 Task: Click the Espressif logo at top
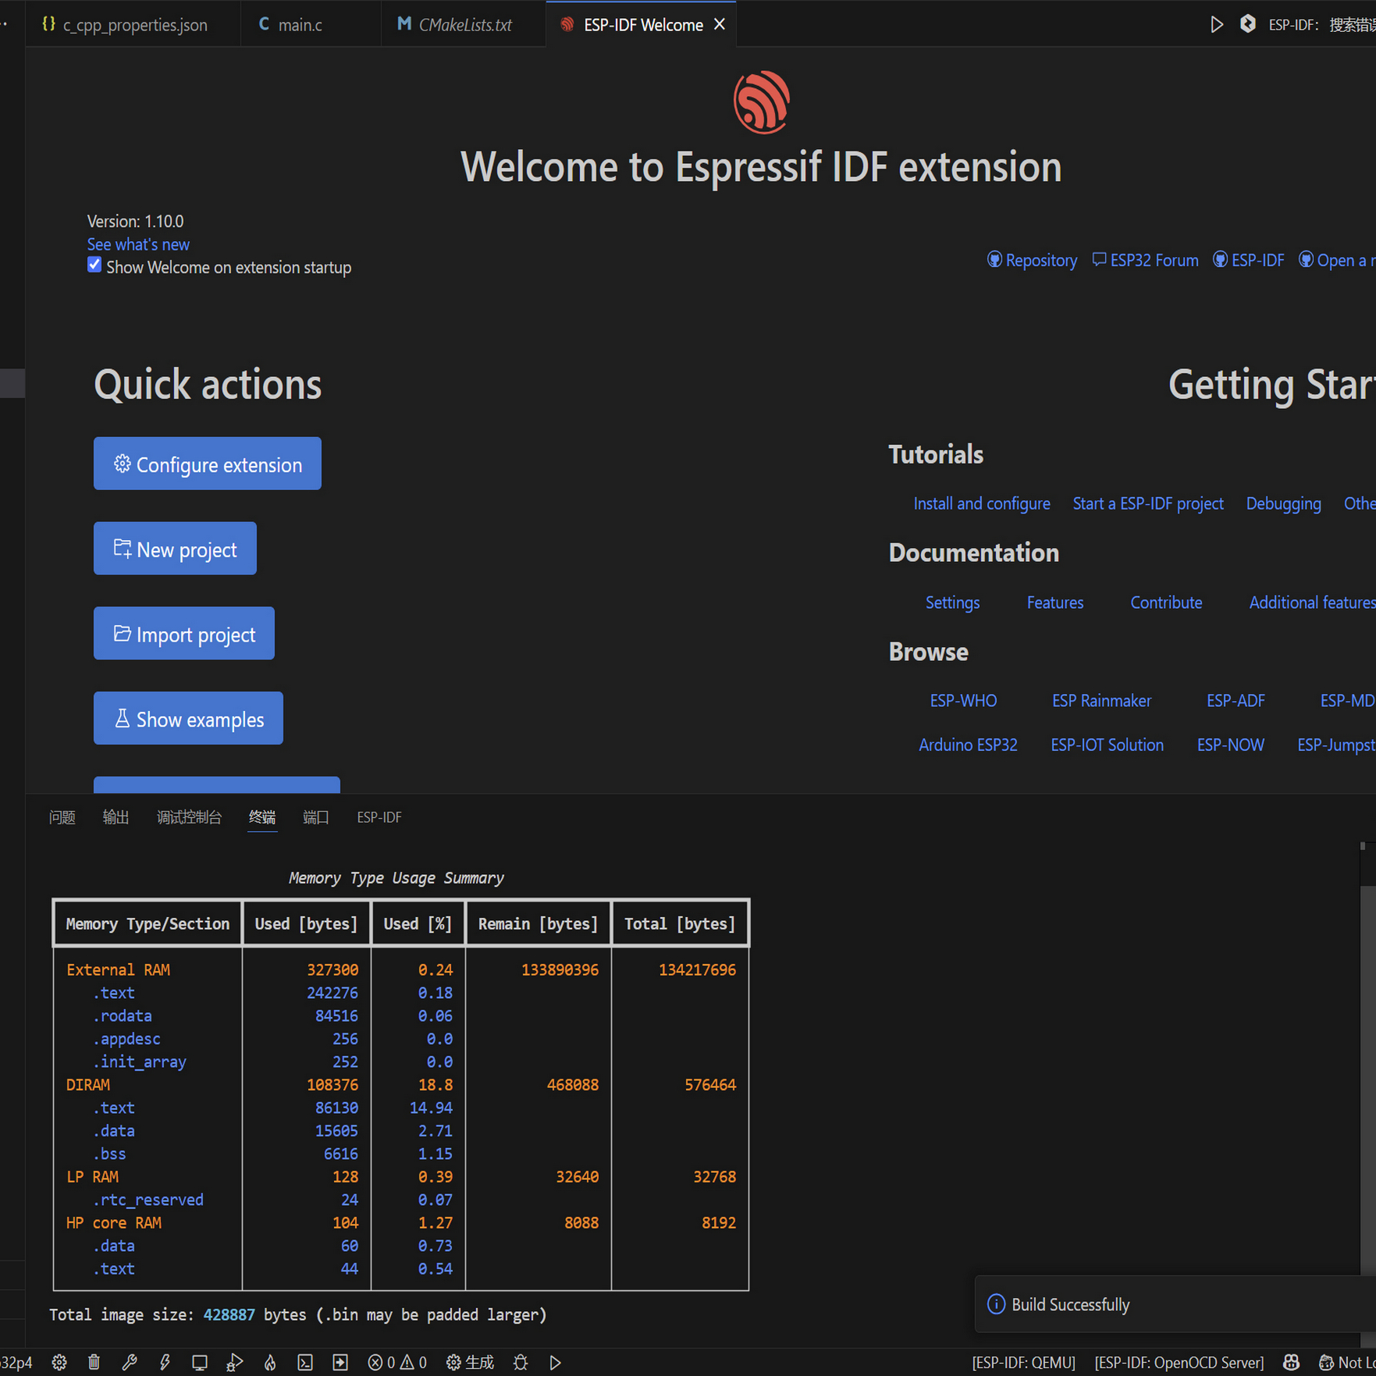(x=761, y=101)
